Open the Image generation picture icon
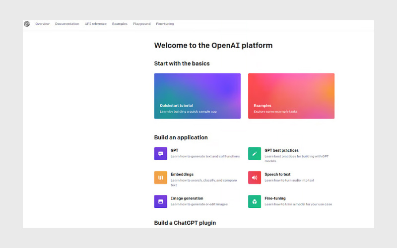397x248 pixels. point(160,201)
